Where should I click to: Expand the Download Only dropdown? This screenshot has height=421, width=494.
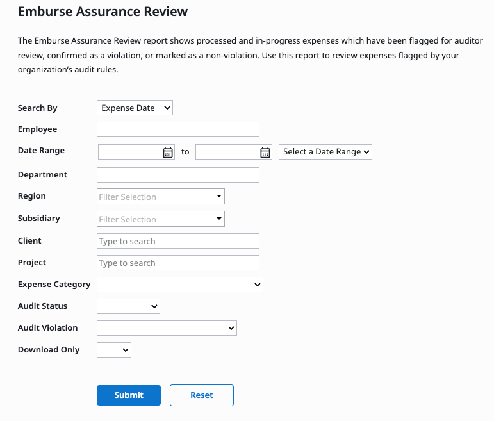(x=114, y=350)
